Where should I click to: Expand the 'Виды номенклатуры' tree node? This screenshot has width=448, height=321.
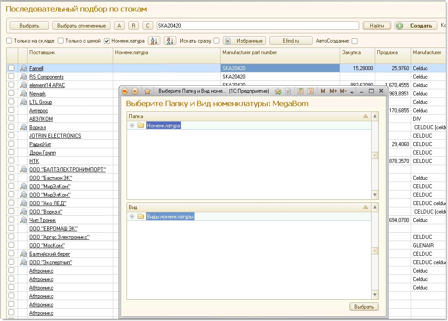[132, 217]
